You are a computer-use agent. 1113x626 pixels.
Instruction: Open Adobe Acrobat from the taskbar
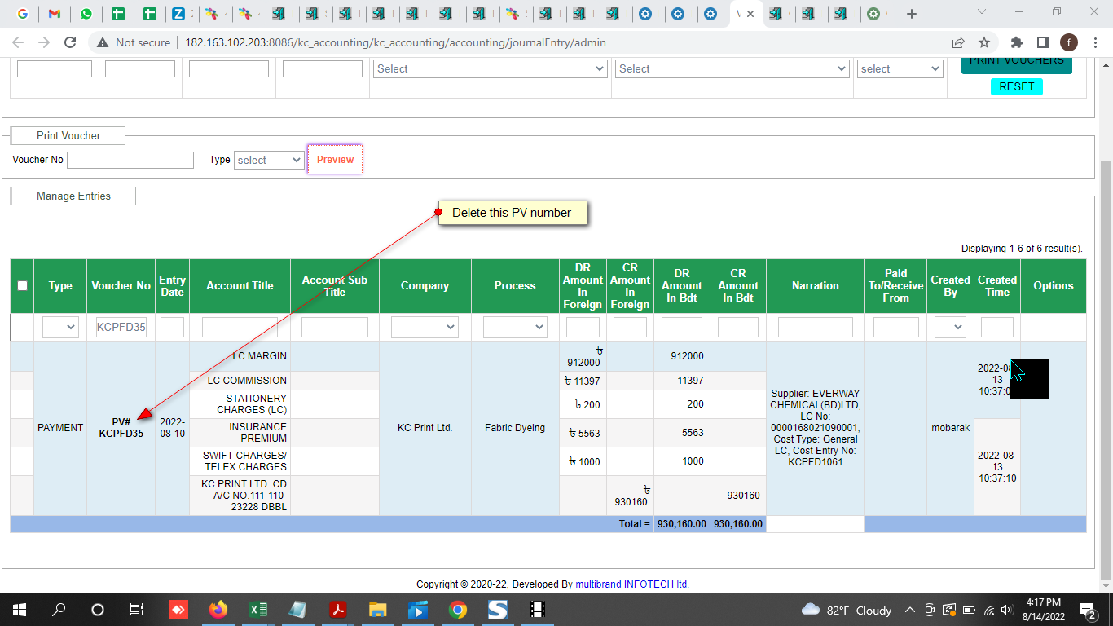(337, 610)
